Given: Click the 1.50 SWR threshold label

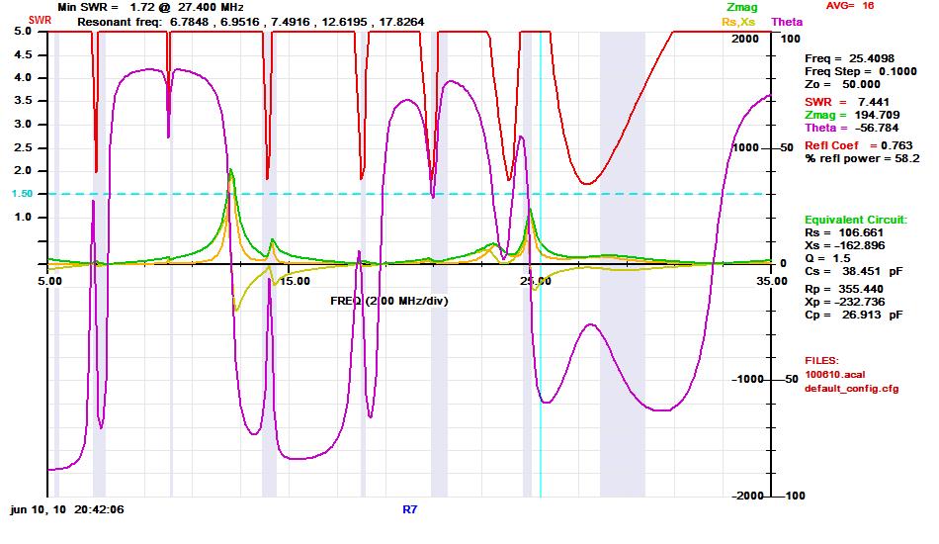Looking at the screenshot, I should [22, 194].
